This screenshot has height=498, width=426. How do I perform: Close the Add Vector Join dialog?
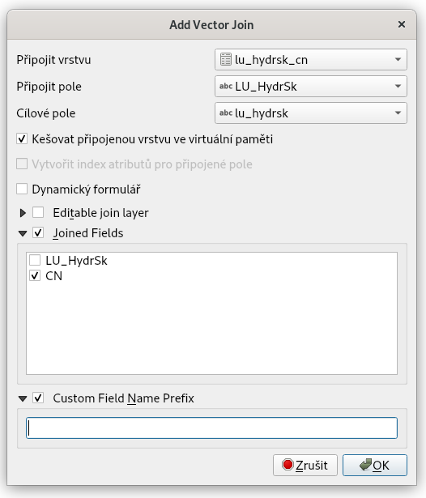click(x=402, y=24)
